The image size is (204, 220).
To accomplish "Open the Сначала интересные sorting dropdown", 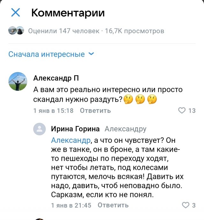I will click(47, 54).
